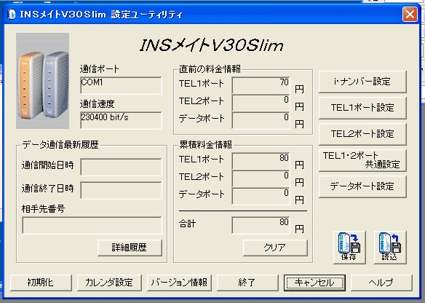425x303 pixels.
Task: Click the 直前の料金情報 group label
Action: (210, 69)
